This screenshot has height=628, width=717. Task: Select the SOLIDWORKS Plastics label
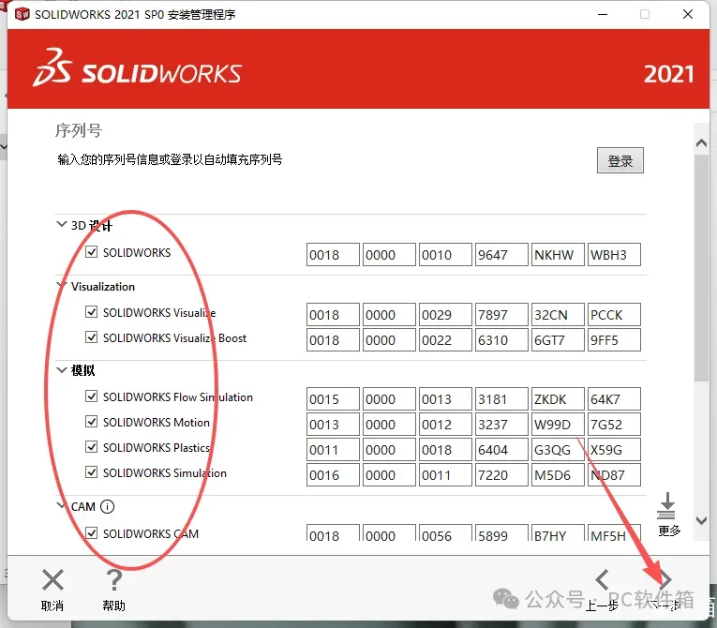click(x=156, y=447)
